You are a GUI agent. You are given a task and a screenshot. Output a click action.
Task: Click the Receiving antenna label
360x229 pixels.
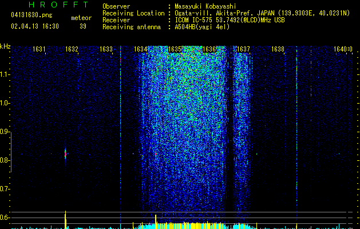pos(132,27)
